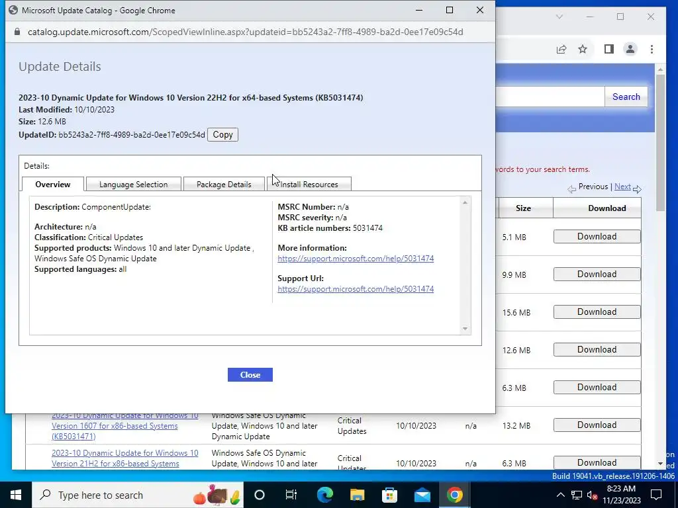678x508 pixels.
Task: Switch to the Overview tab
Action: coord(53,185)
